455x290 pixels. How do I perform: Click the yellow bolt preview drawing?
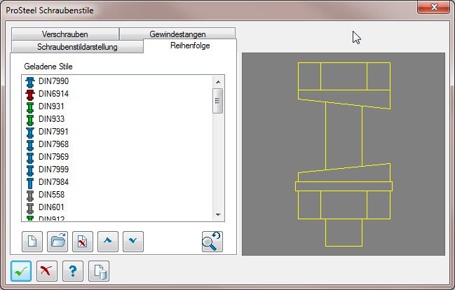(x=344, y=154)
